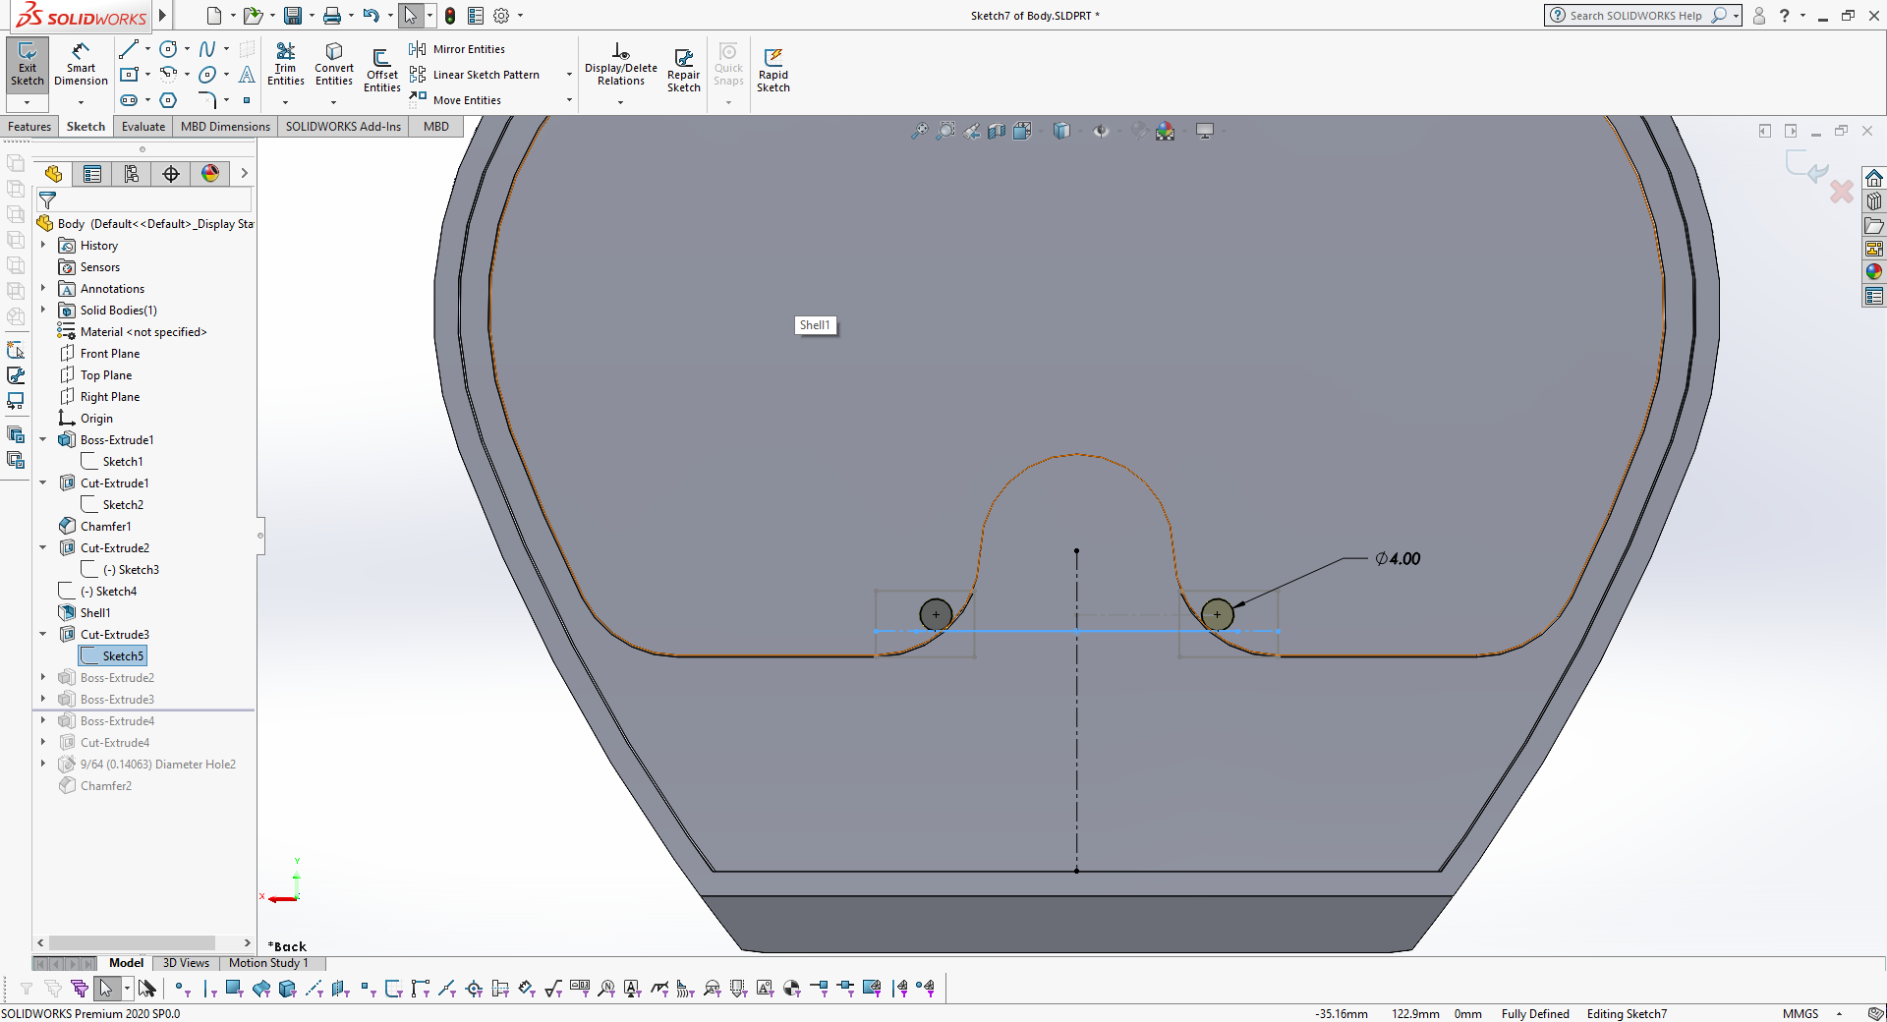Collapse the Boss-Extrude1 feature node

click(43, 440)
